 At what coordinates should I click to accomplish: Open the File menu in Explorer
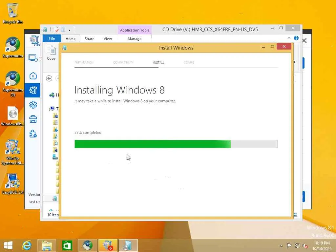[x=52, y=38]
